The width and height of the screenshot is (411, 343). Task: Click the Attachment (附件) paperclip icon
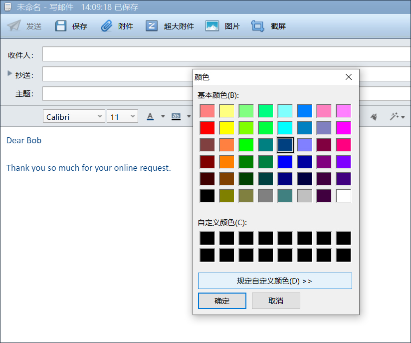(107, 26)
